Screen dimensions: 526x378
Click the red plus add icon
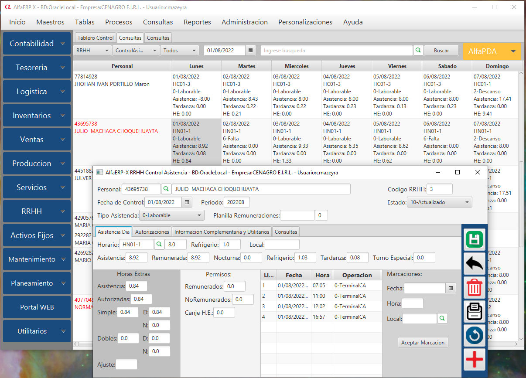pyautogui.click(x=475, y=359)
